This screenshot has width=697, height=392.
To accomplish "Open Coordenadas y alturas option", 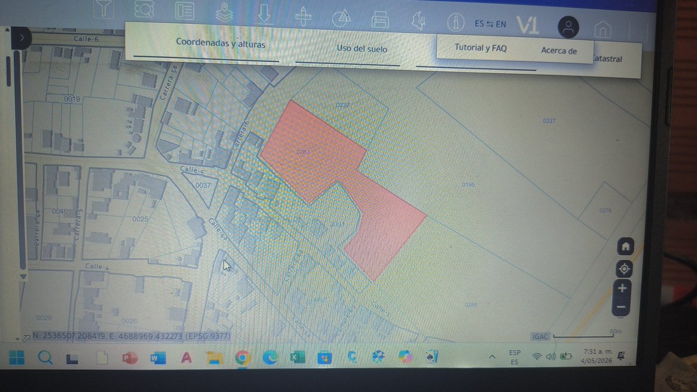I will point(221,43).
